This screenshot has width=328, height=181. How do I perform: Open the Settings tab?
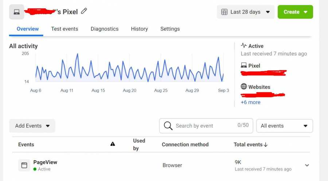pyautogui.click(x=170, y=29)
